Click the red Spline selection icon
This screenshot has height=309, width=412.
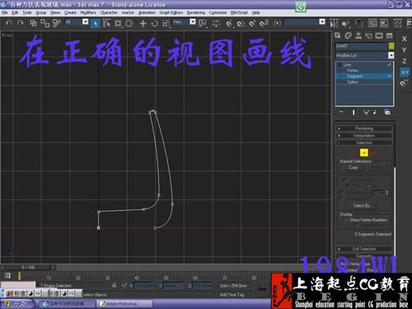click(x=373, y=152)
